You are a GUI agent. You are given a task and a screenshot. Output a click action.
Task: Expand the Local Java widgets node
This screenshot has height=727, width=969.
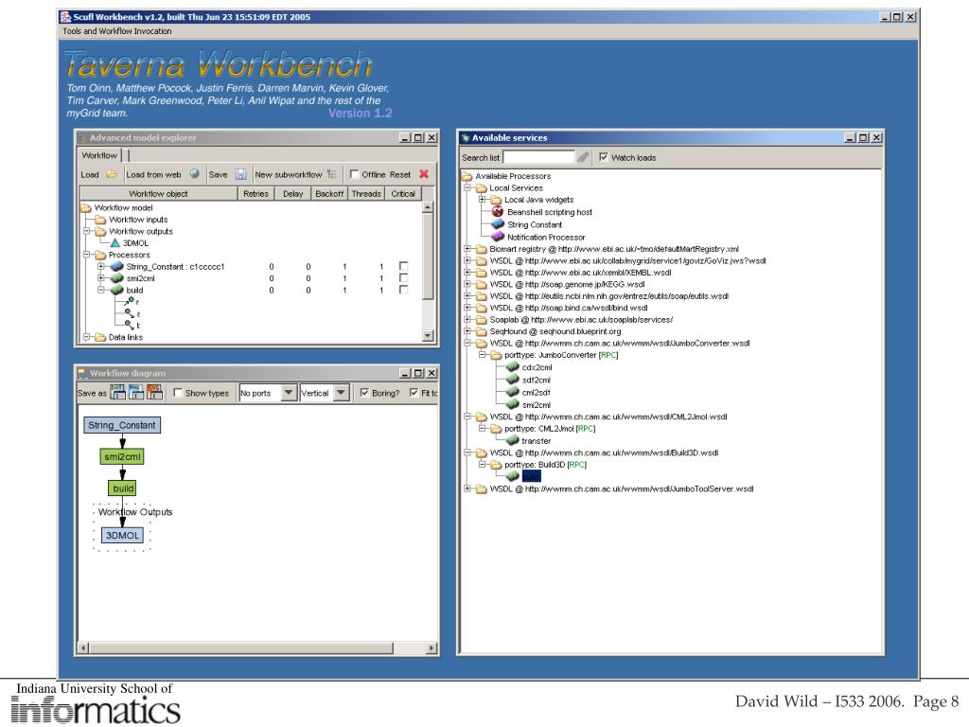pos(482,200)
